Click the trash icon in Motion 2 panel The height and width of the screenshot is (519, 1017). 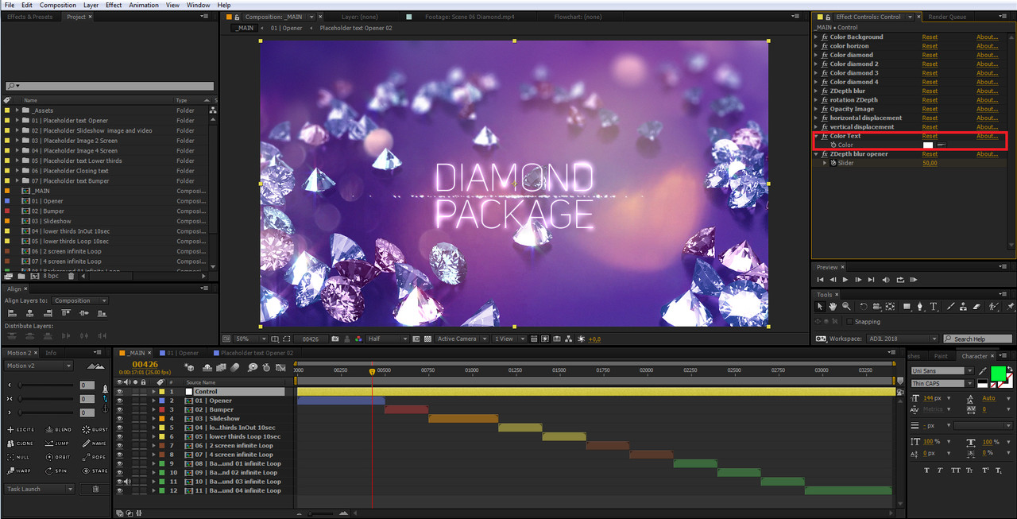coord(95,489)
